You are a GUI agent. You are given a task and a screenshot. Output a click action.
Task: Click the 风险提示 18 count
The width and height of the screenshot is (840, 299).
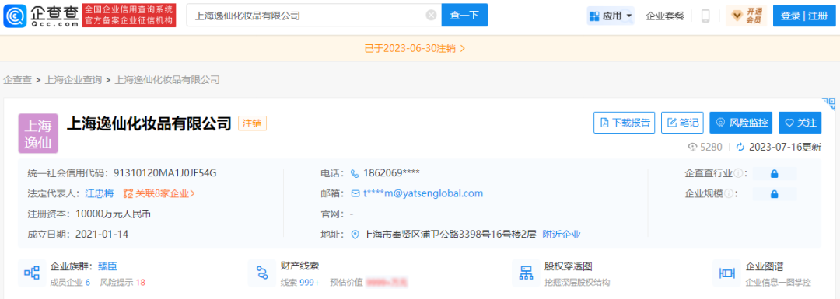pos(123,282)
